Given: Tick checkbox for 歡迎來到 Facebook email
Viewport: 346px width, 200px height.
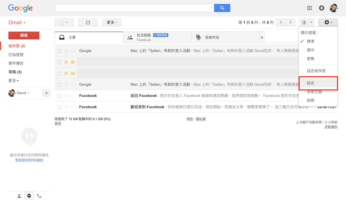Looking at the screenshot, I should point(60,107).
